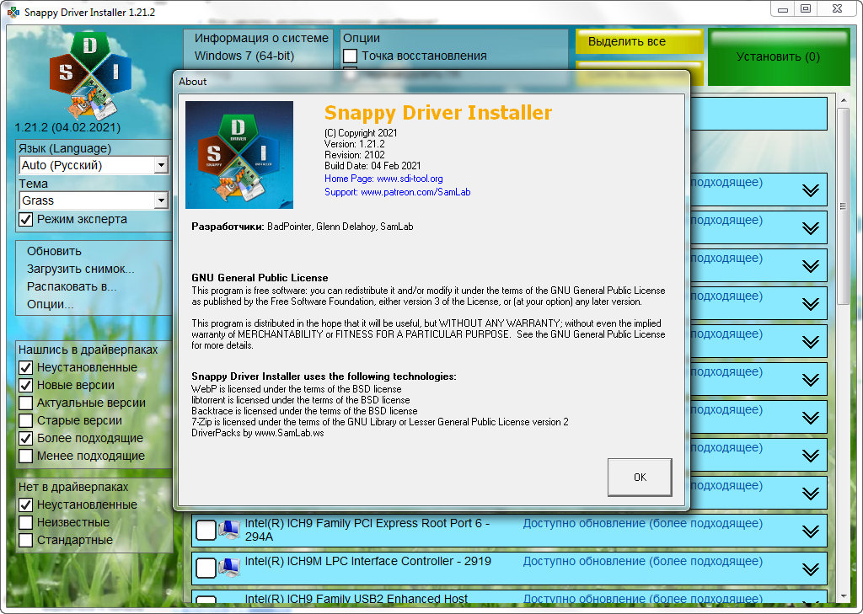
Task: Open the Home Page www.sdi-tool.org link
Action: tap(383, 179)
